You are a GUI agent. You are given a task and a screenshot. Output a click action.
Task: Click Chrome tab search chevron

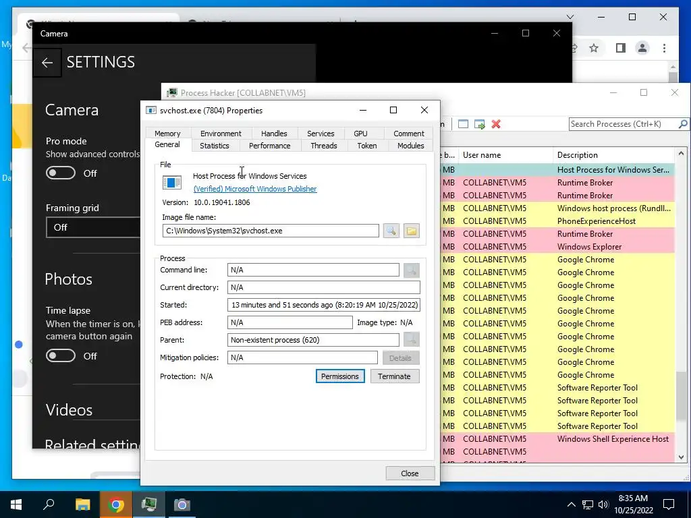point(570,17)
